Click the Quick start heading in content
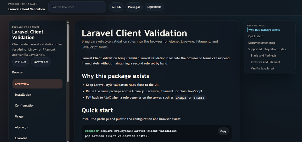This screenshot has height=142, width=302. (x=97, y=110)
